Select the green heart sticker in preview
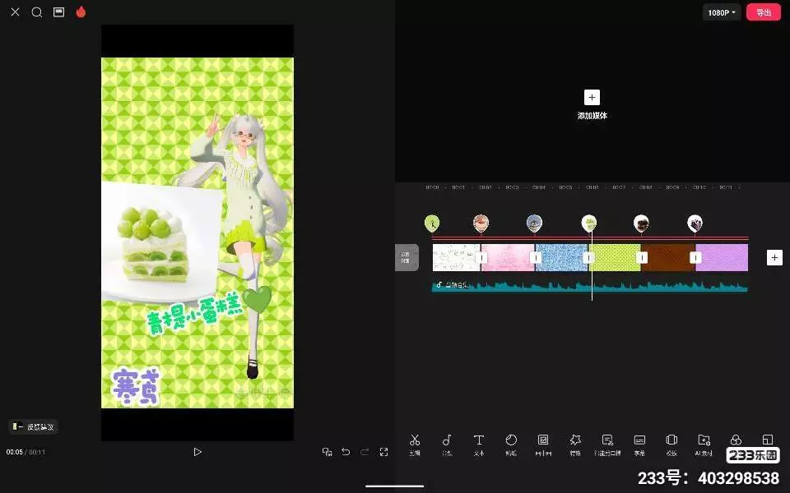This screenshot has height=493, width=790. pyautogui.click(x=257, y=300)
